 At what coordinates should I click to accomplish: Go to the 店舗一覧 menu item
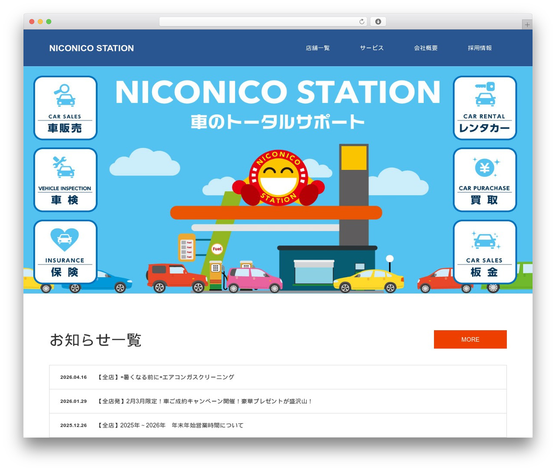pyautogui.click(x=318, y=48)
